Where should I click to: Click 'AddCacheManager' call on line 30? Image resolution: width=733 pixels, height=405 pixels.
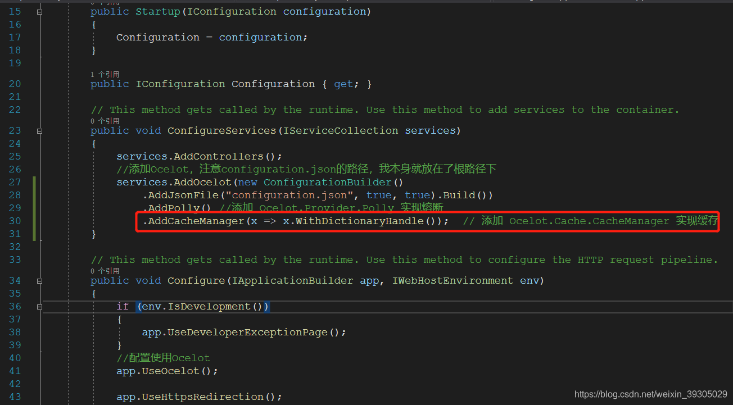(197, 221)
